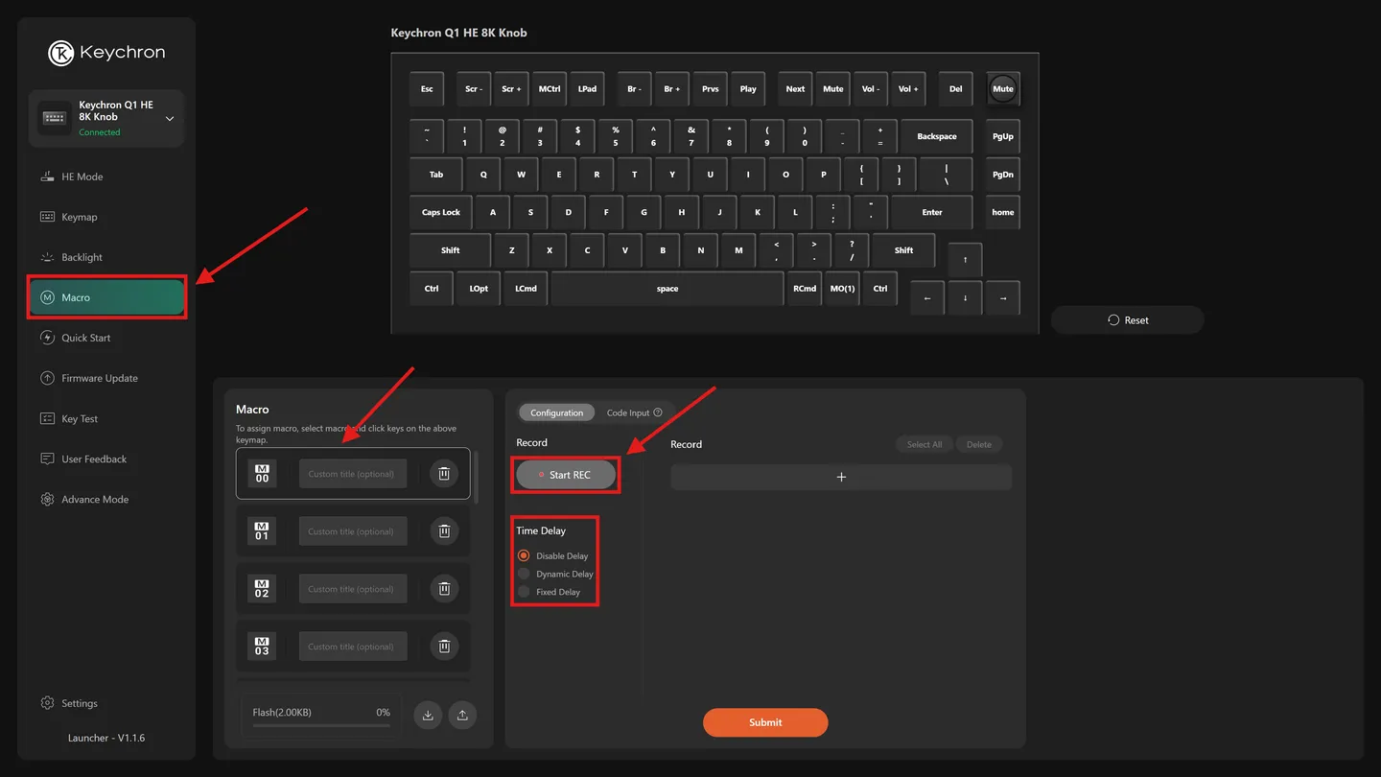
Task: Click the M03 custom title field
Action: click(353, 647)
